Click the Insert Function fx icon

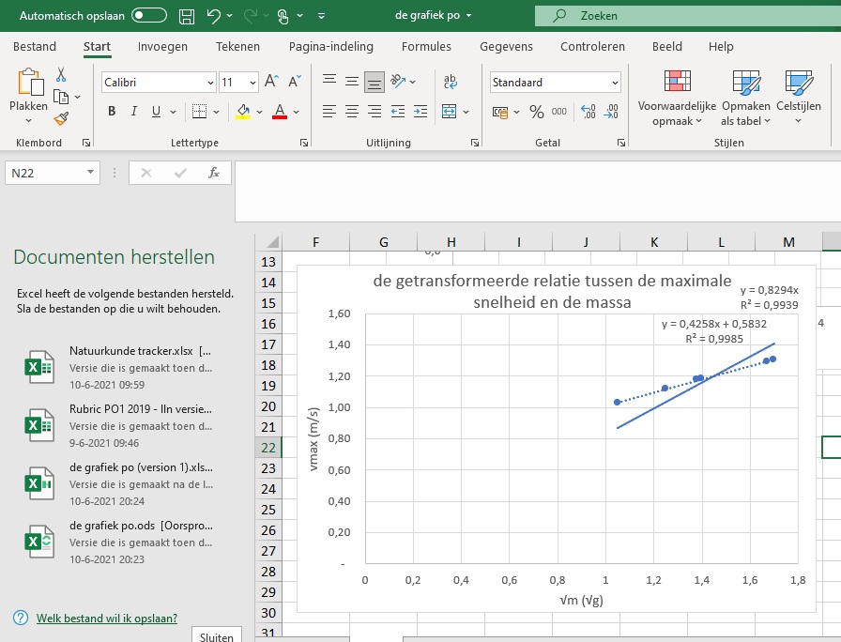(214, 173)
